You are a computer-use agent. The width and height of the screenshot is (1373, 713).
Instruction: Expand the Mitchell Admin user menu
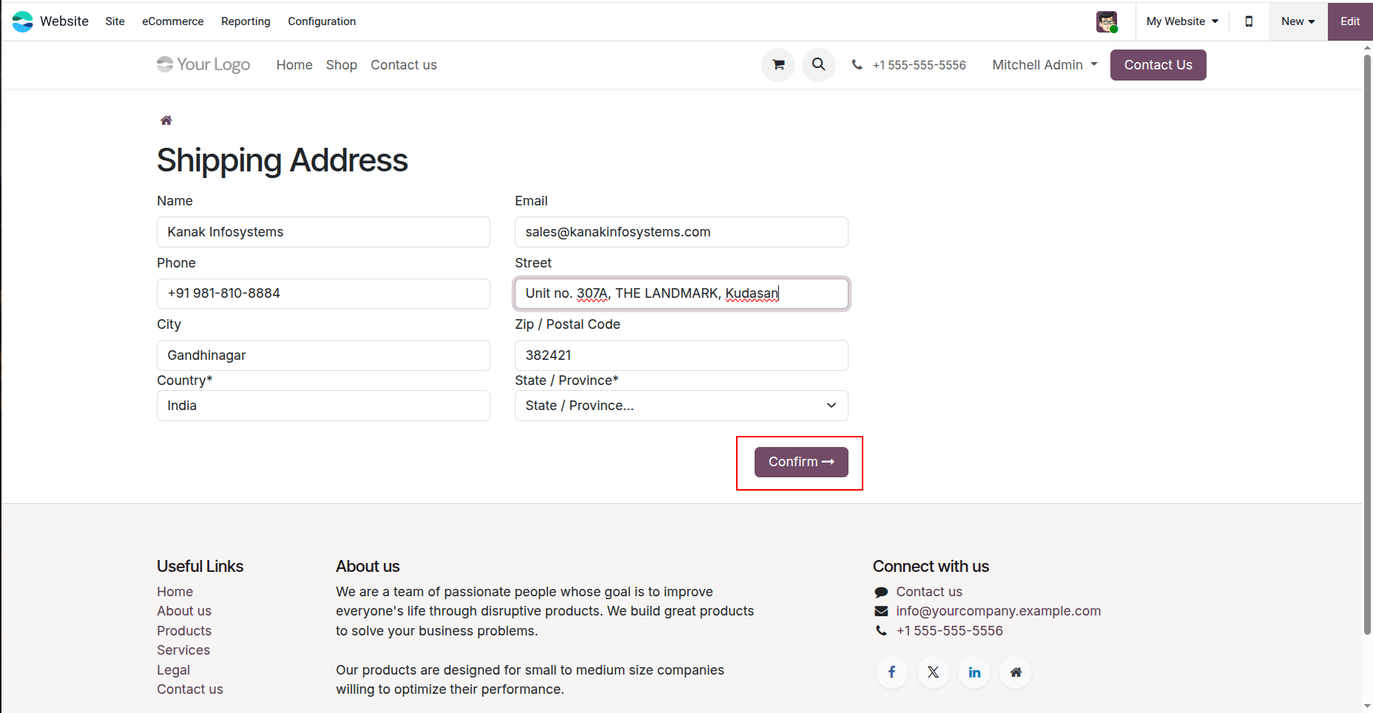coord(1045,65)
